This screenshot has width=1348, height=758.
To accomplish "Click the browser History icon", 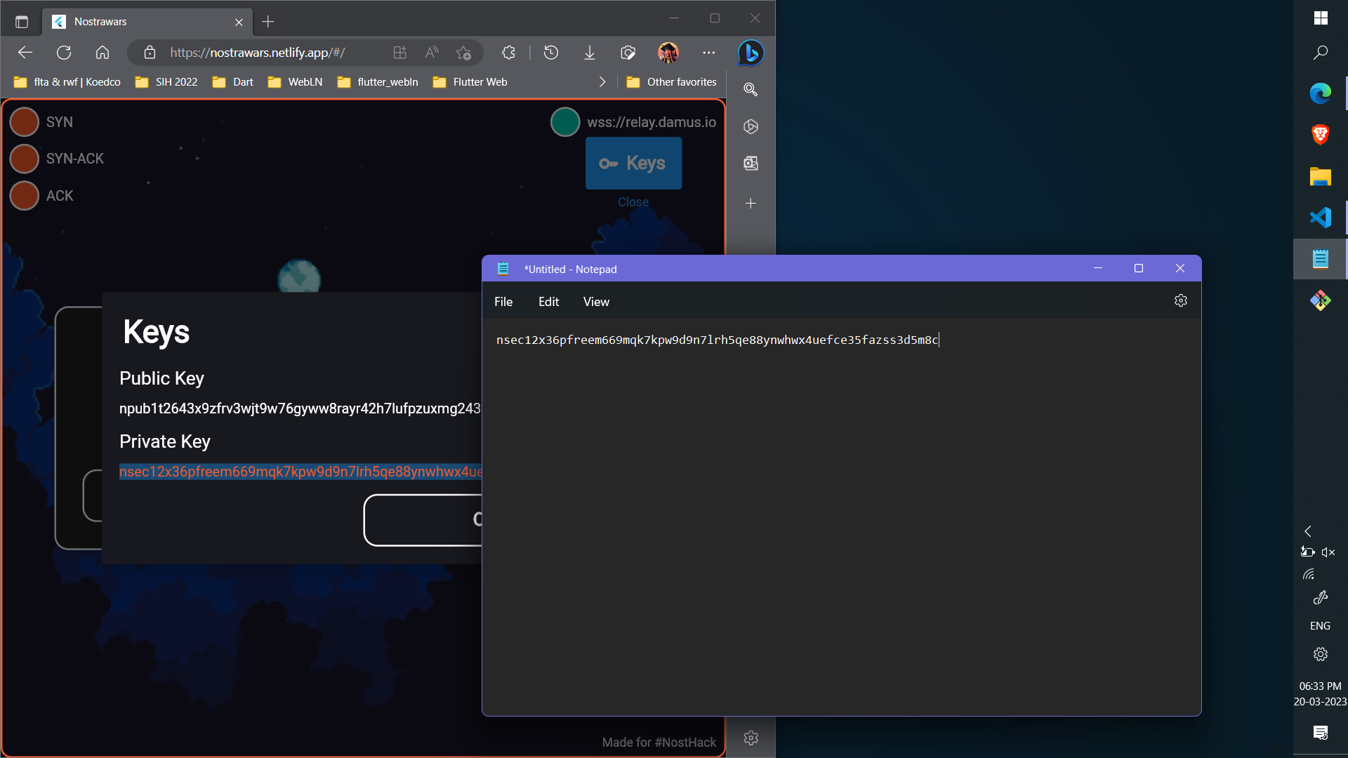I will (x=551, y=53).
